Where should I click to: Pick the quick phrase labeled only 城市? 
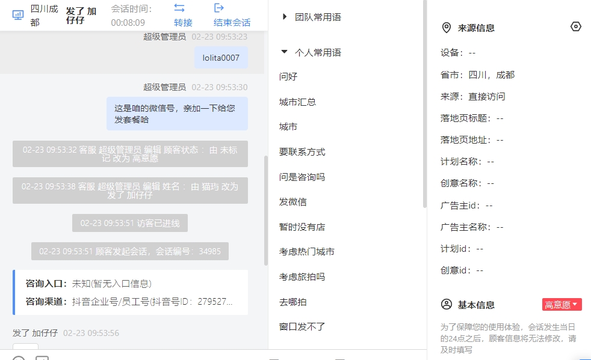[x=288, y=127]
